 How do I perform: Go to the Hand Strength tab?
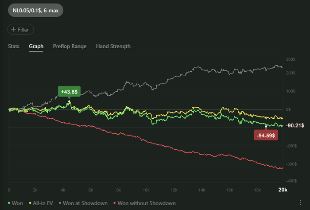tap(113, 46)
